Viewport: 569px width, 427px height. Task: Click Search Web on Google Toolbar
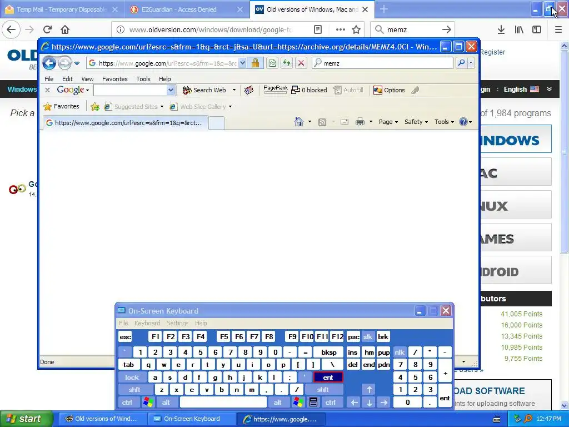pos(204,90)
